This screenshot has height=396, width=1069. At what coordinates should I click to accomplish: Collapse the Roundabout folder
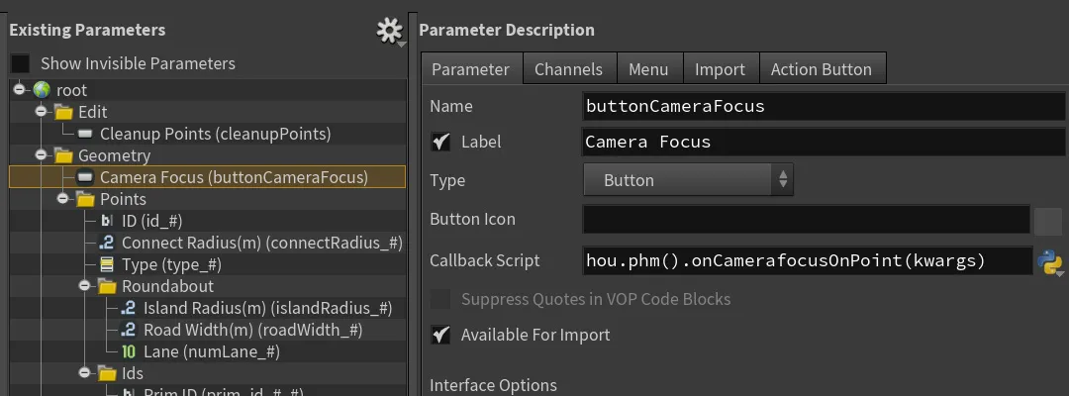(84, 286)
